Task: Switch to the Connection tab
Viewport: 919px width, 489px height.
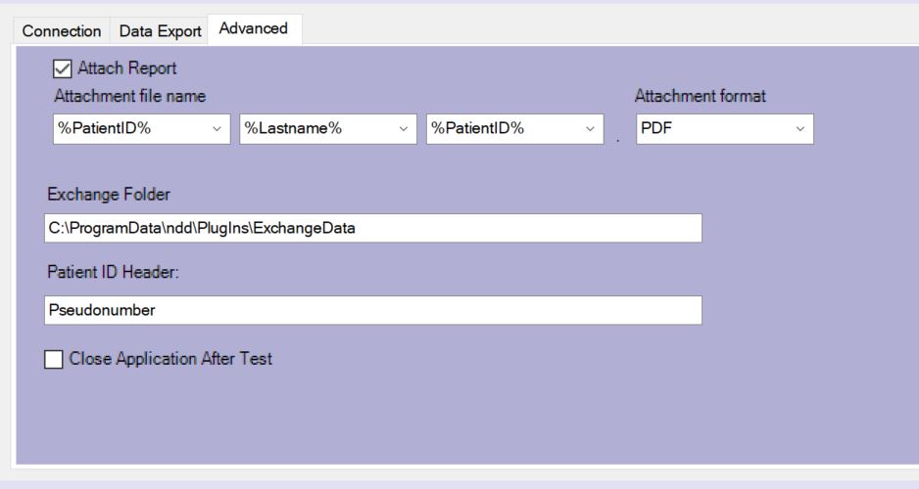Action: [63, 30]
